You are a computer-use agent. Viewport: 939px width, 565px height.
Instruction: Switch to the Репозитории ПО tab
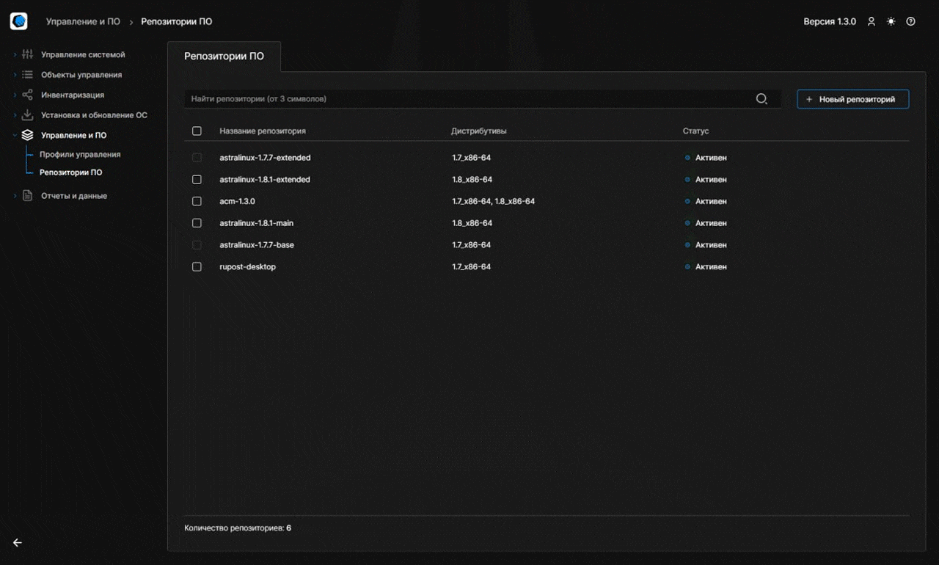click(224, 56)
